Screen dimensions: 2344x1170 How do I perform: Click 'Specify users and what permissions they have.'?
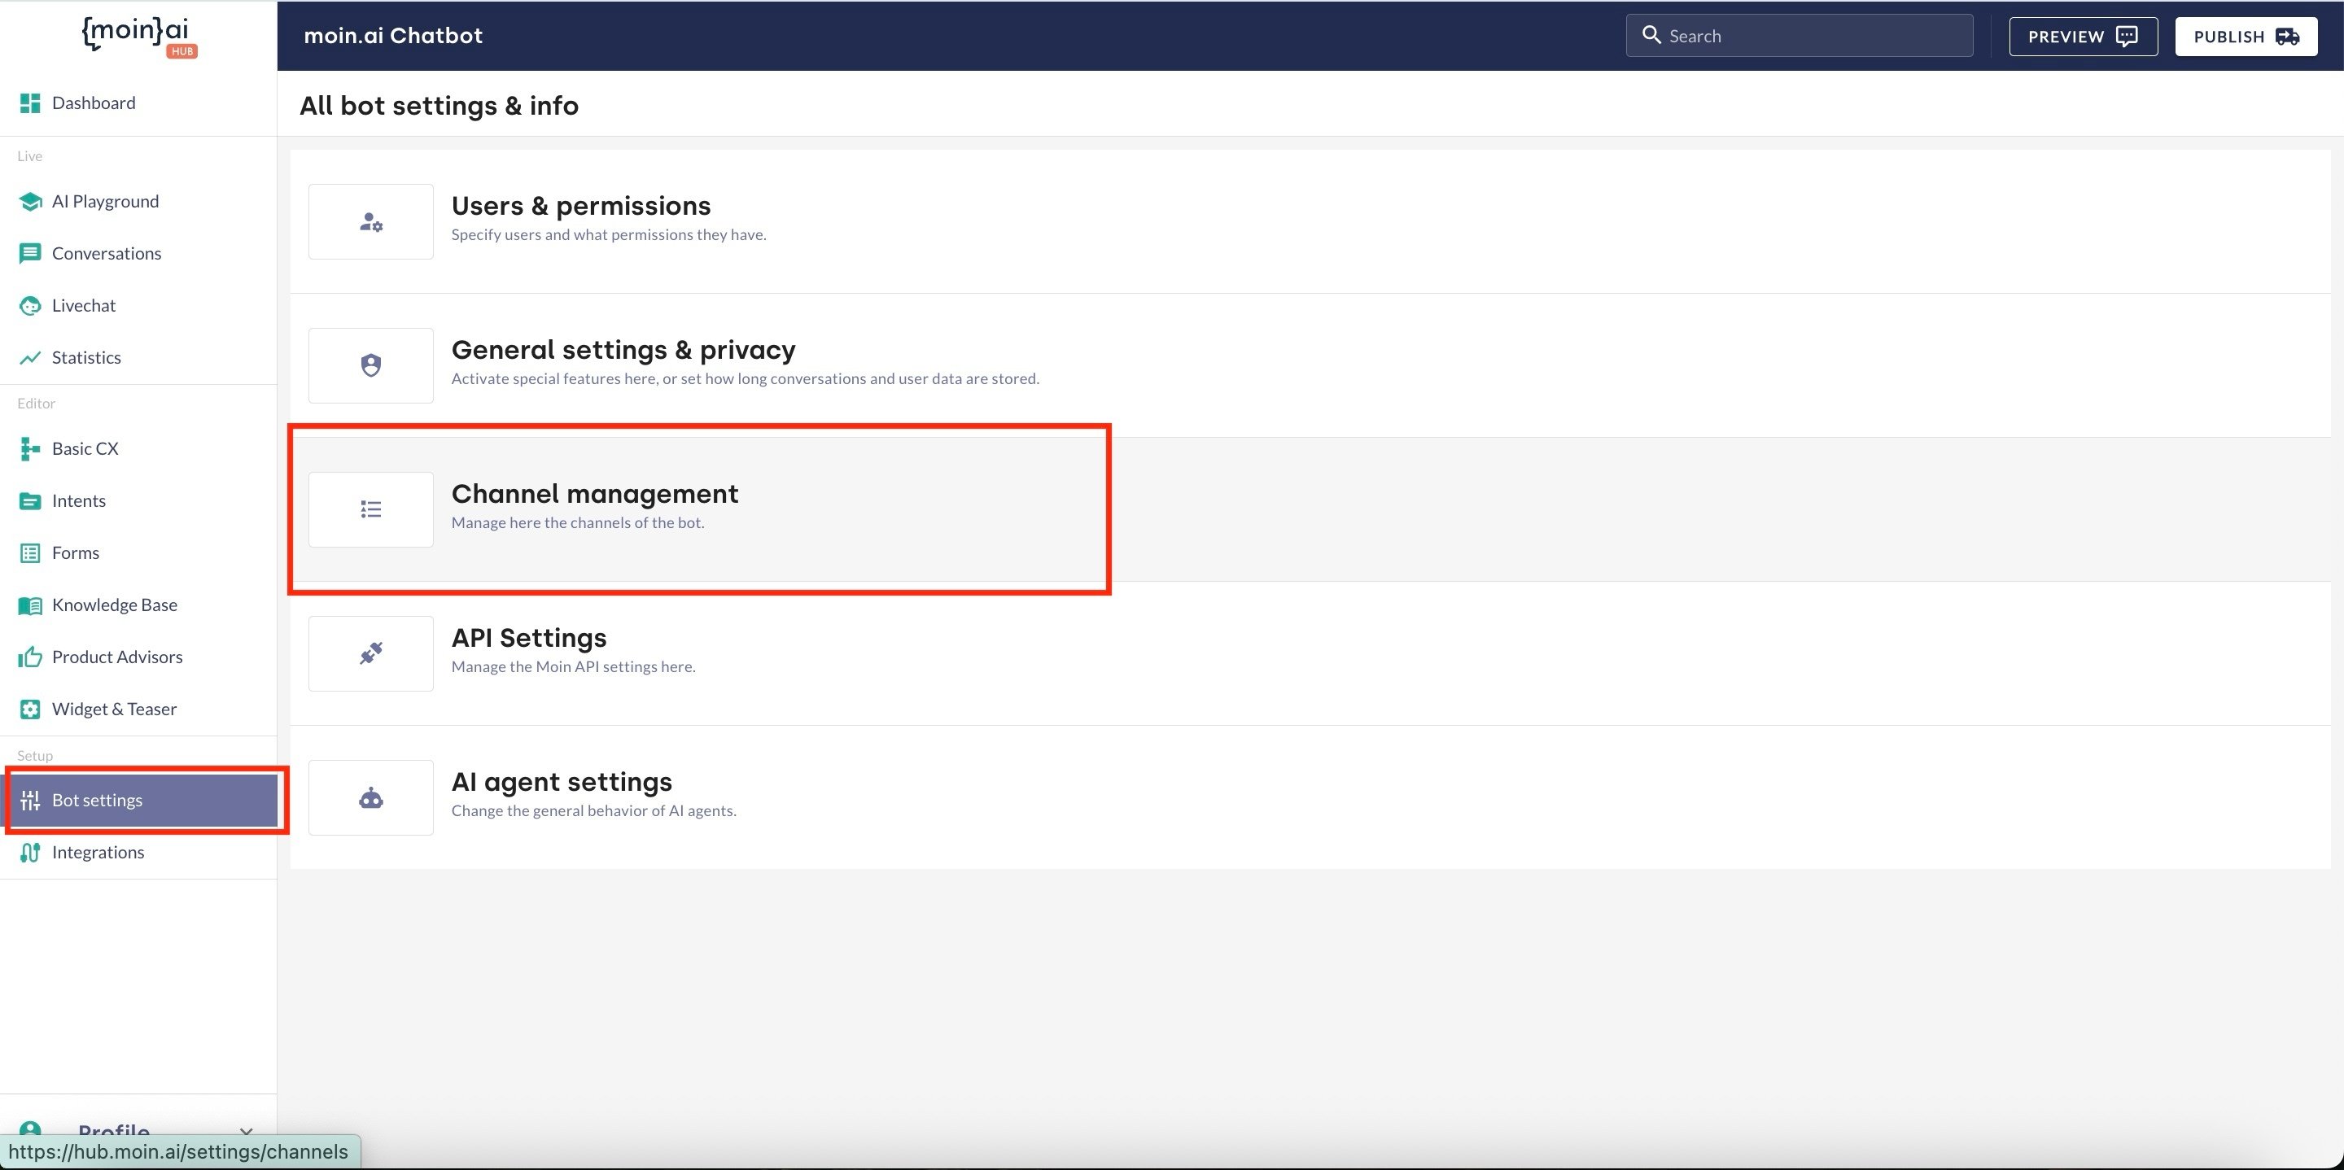pyautogui.click(x=609, y=234)
